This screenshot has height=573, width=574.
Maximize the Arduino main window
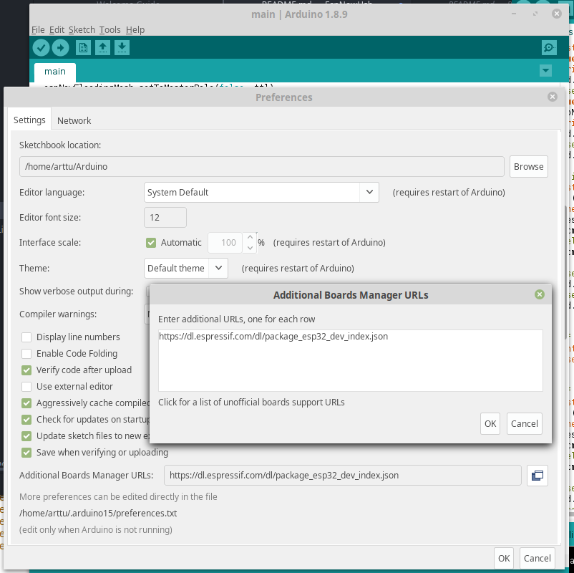point(535,14)
